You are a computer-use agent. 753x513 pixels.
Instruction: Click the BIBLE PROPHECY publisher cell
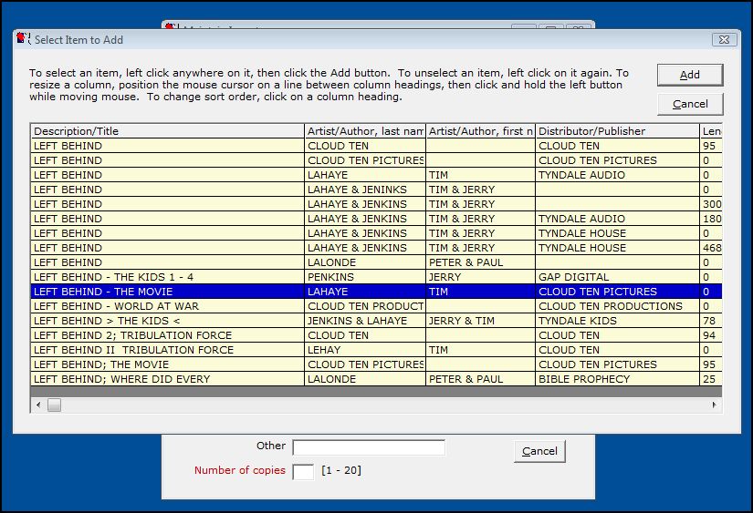click(x=618, y=379)
